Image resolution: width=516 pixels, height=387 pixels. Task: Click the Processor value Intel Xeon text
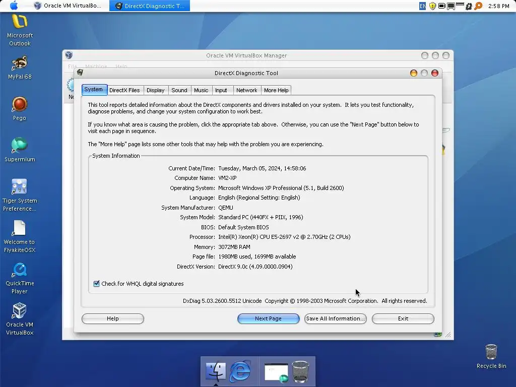point(284,237)
